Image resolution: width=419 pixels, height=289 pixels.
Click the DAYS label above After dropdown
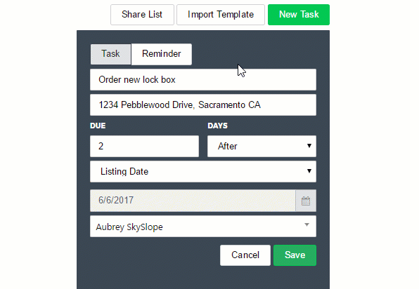click(217, 126)
